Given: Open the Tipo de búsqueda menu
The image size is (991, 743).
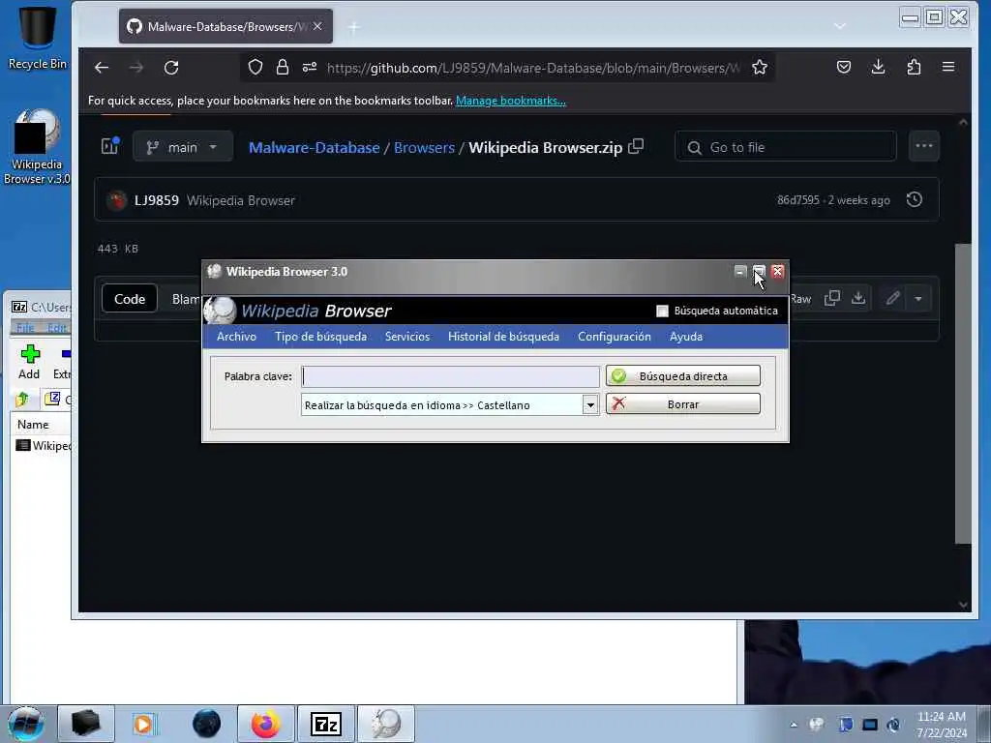Looking at the screenshot, I should (x=320, y=337).
